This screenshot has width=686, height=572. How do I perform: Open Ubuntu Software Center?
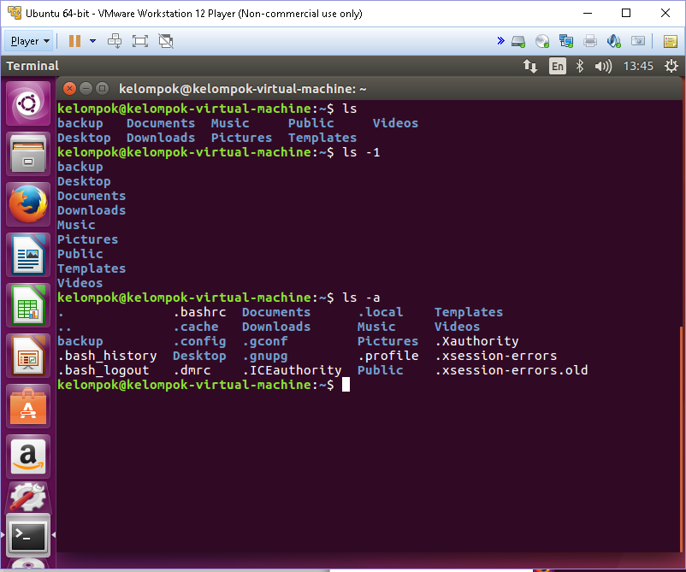(x=28, y=406)
